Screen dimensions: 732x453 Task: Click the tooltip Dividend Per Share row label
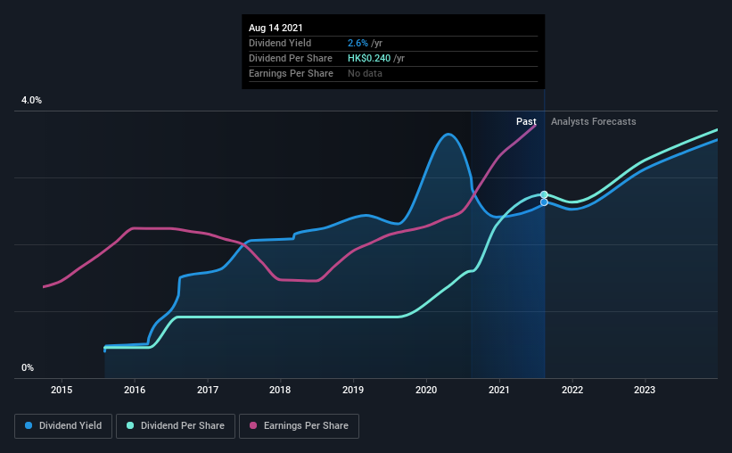[291, 58]
